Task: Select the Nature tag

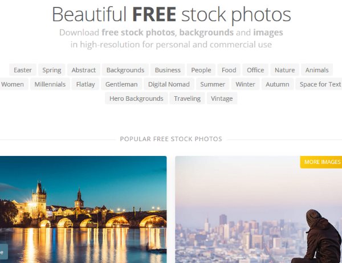Action: [284, 70]
